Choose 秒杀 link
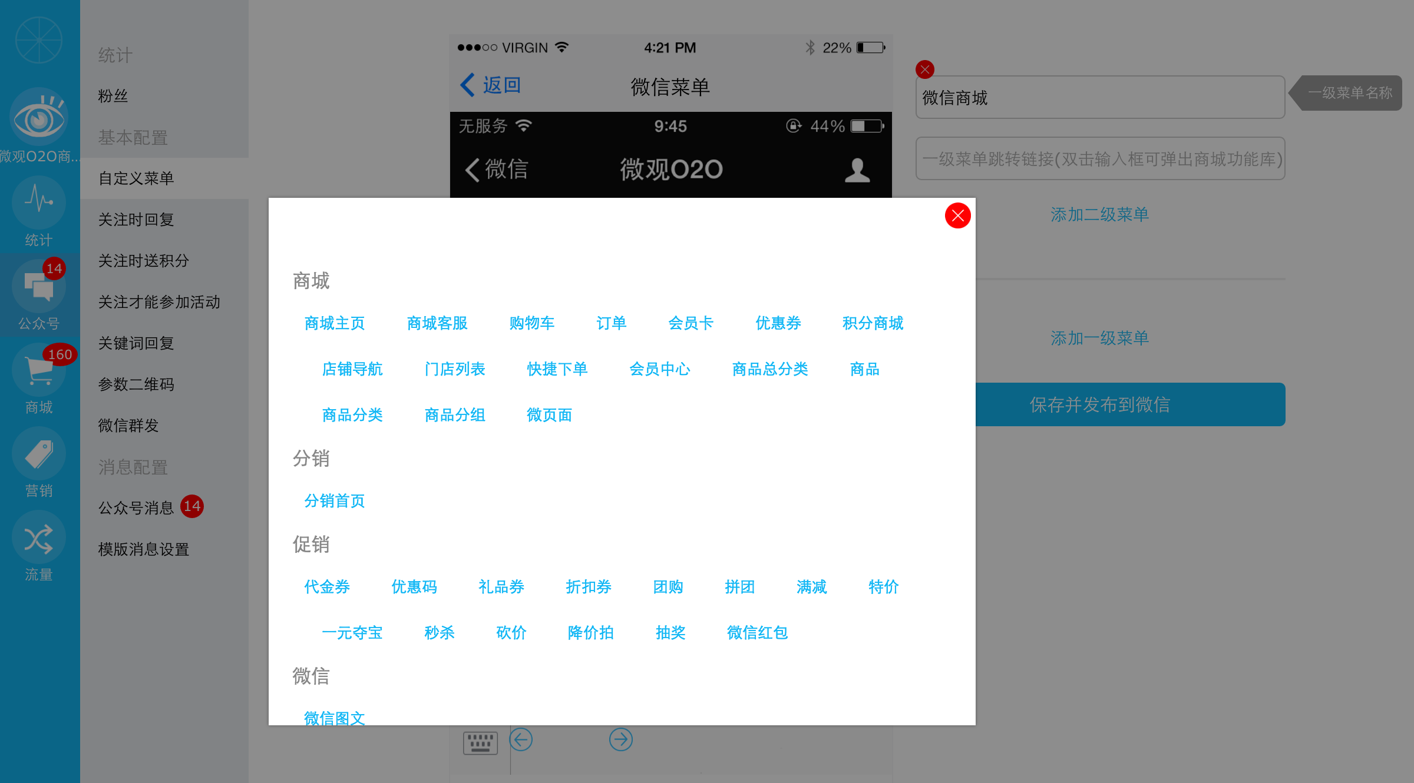The image size is (1414, 783). coord(440,633)
